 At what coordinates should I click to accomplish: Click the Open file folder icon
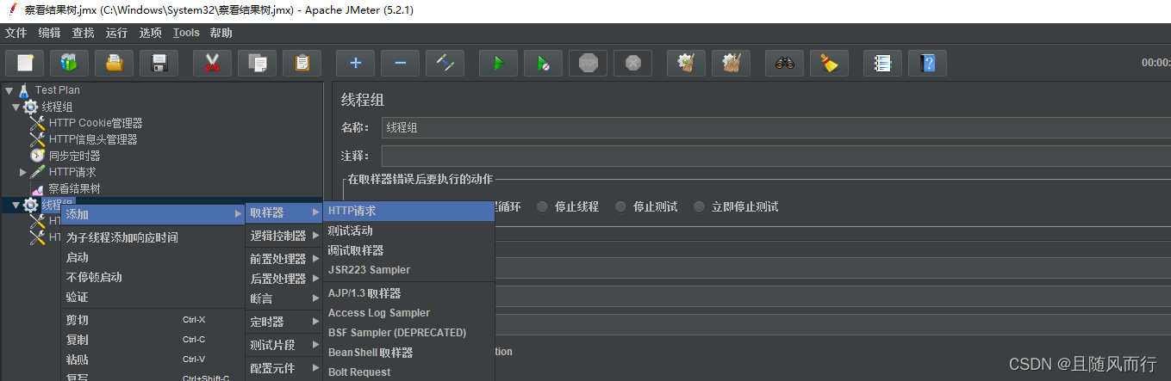click(114, 63)
